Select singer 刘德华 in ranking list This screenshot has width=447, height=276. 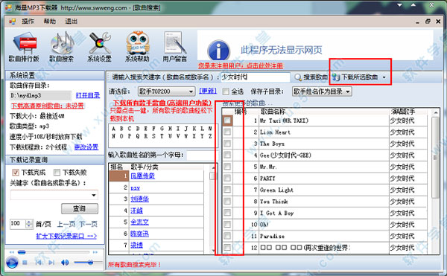click(x=140, y=199)
